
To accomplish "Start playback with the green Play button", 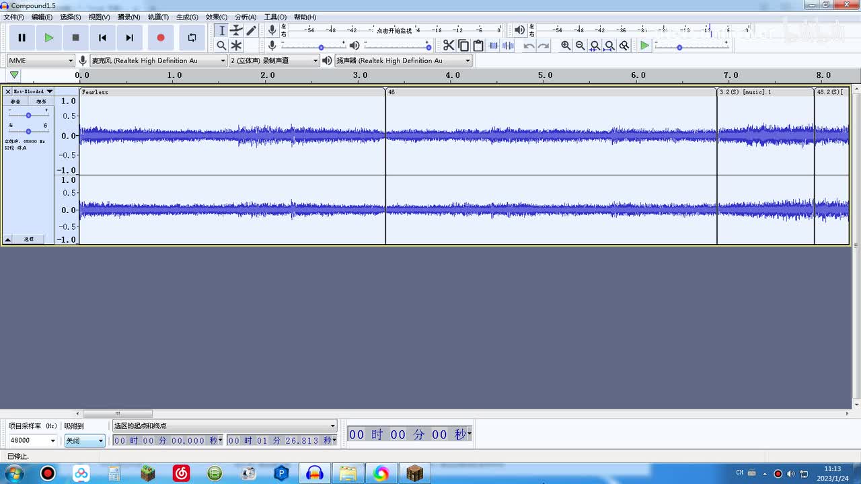I will coord(49,38).
